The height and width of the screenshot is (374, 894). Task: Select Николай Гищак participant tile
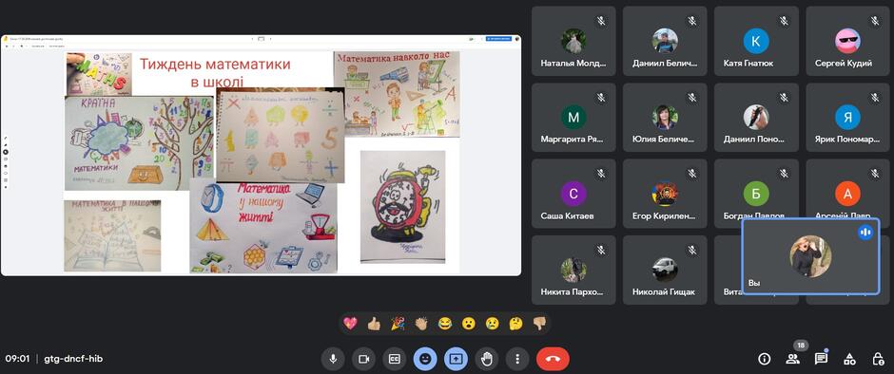[665, 271]
